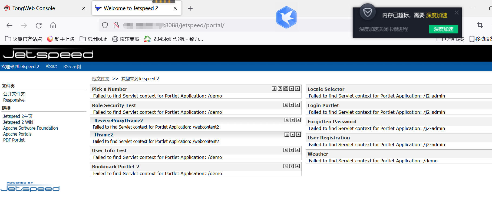Minimize the IFrame2 portlet
Image resolution: width=492 pixels, height=208 pixels.
tap(293, 134)
